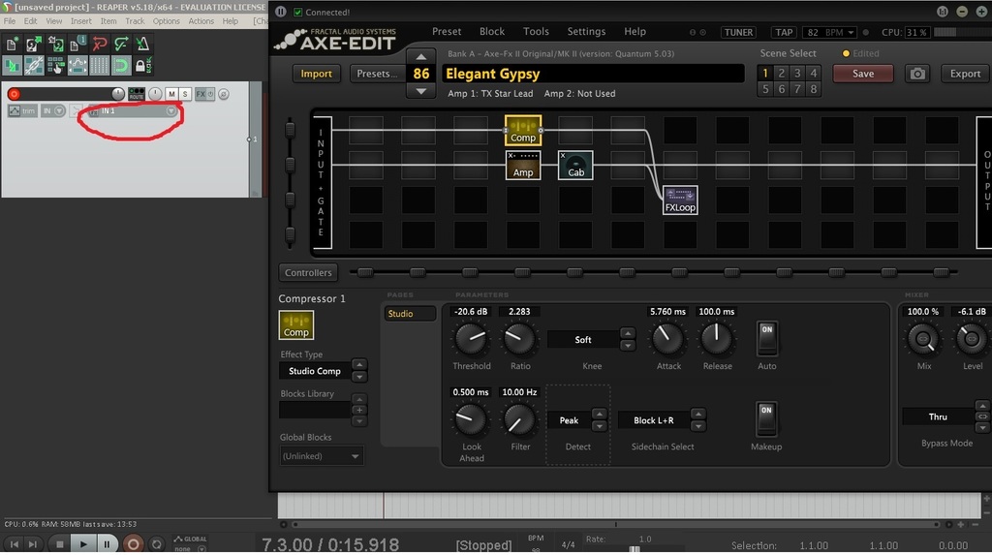Viewport: 992px width, 555px height.
Task: Open the IN 1 input selector dropdown
Action: [132, 110]
